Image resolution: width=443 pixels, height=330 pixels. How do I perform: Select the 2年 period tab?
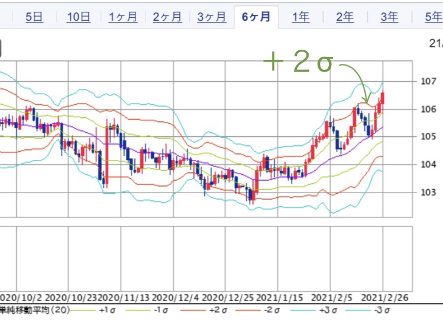tap(345, 17)
